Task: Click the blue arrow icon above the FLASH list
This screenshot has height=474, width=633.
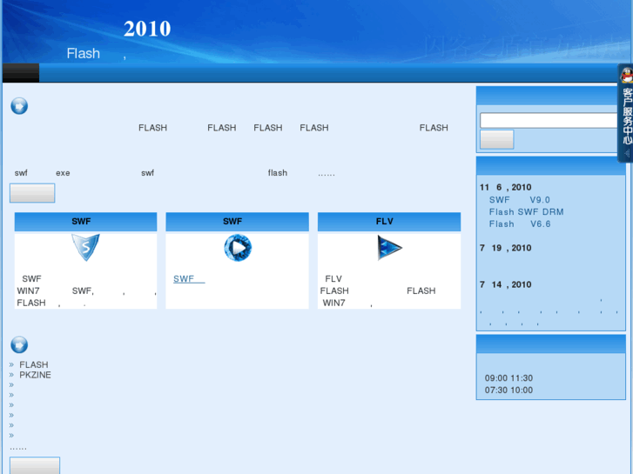Action: tap(19, 345)
